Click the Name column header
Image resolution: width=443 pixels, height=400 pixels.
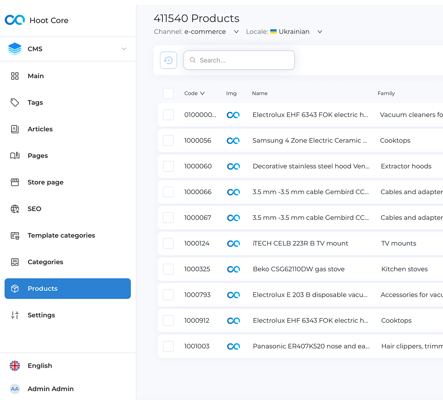[260, 93]
